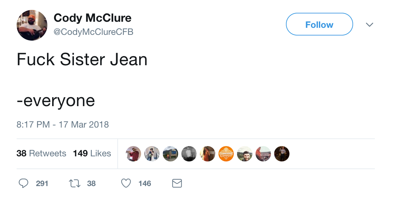Click the 146 like count number
395x203 pixels.
click(x=145, y=183)
